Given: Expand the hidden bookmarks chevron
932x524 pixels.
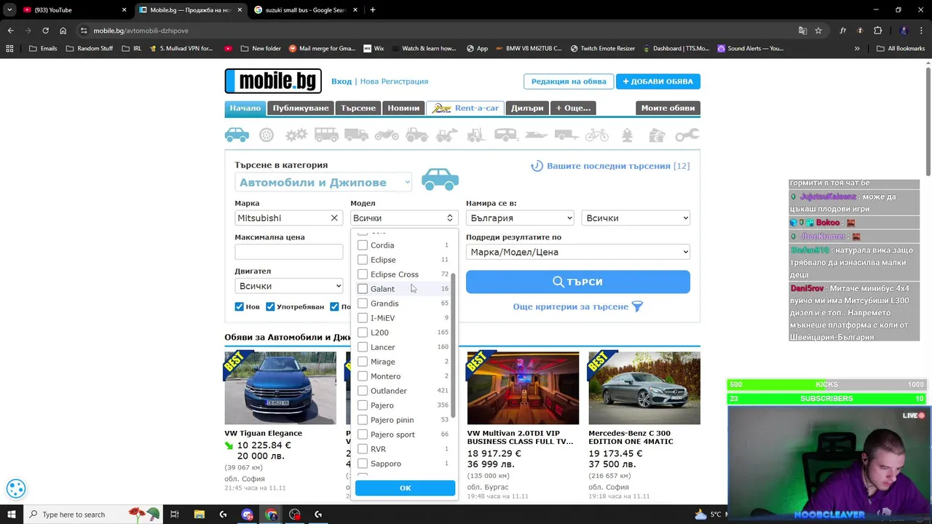Looking at the screenshot, I should [x=857, y=49].
